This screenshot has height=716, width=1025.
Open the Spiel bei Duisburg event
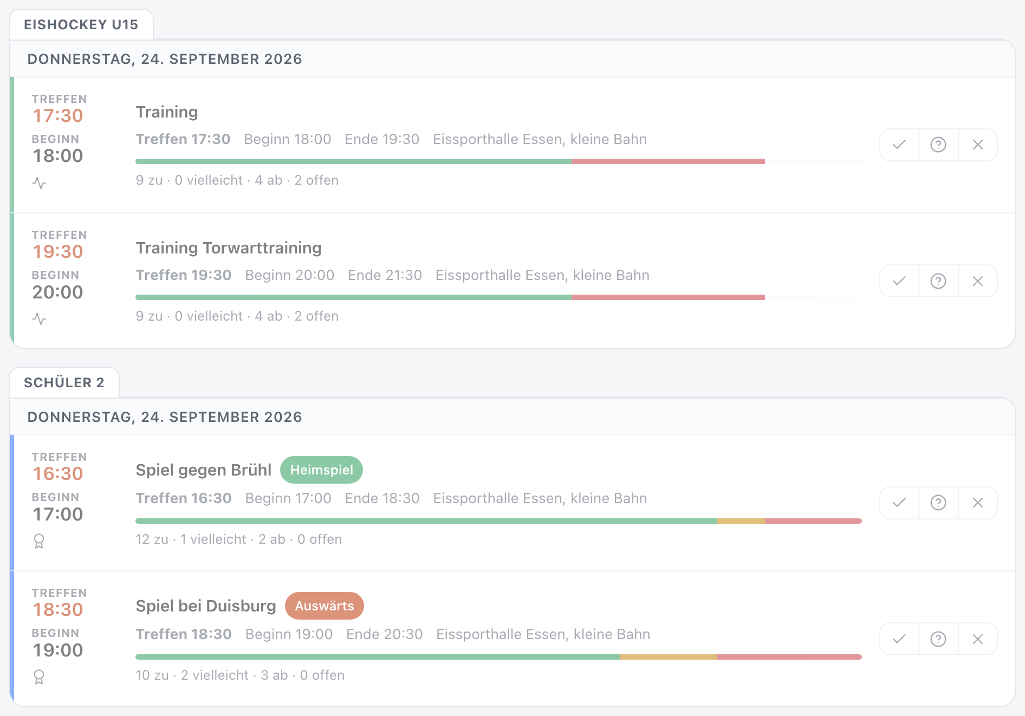click(x=206, y=606)
